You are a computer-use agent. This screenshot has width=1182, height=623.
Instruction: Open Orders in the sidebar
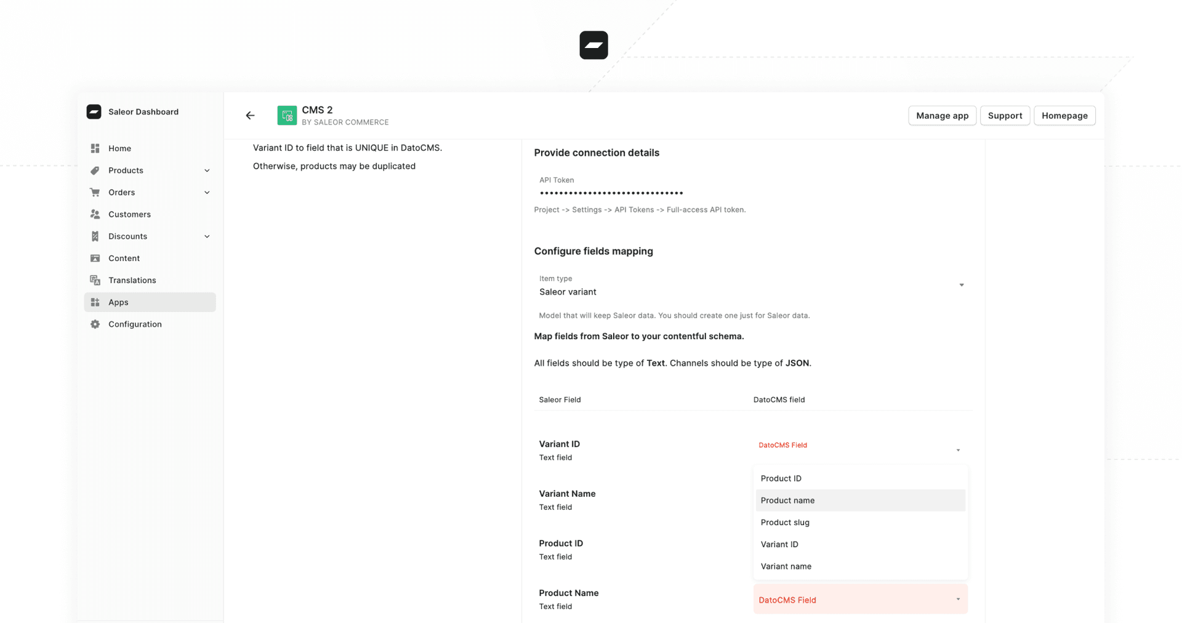pos(150,192)
